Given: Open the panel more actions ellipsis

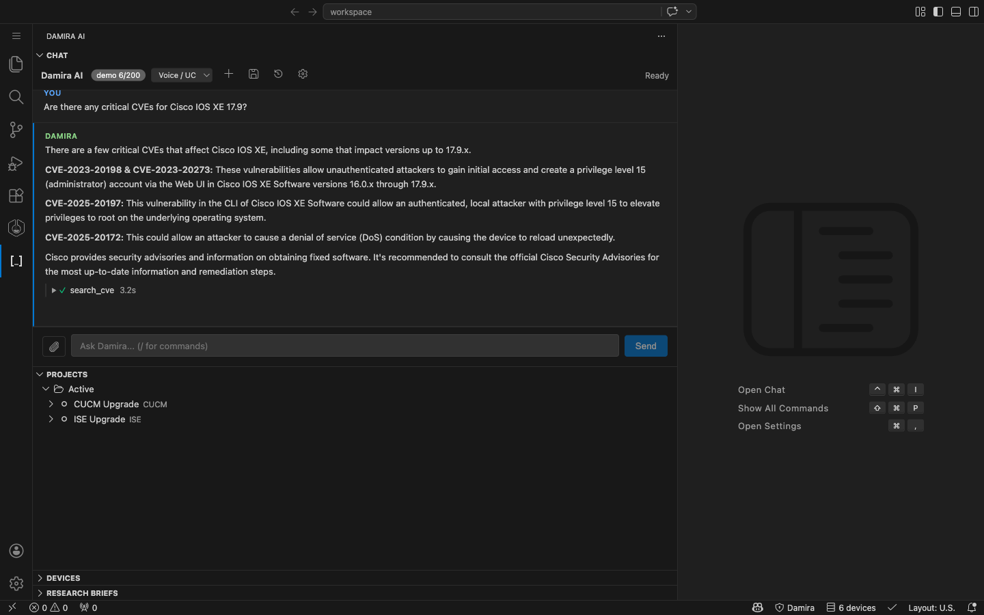Looking at the screenshot, I should [661, 36].
